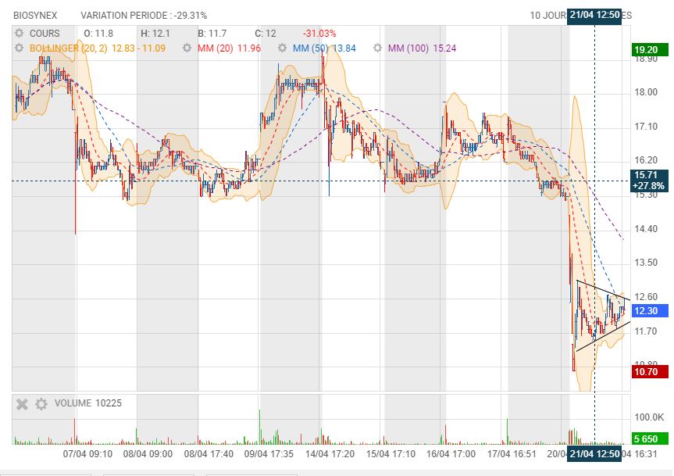Click the 21/04 12:50 top crosshair label
Image resolution: width=674 pixels, height=476 pixels.
tap(594, 15)
